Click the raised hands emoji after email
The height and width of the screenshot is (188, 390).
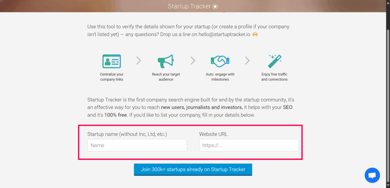pos(255,34)
